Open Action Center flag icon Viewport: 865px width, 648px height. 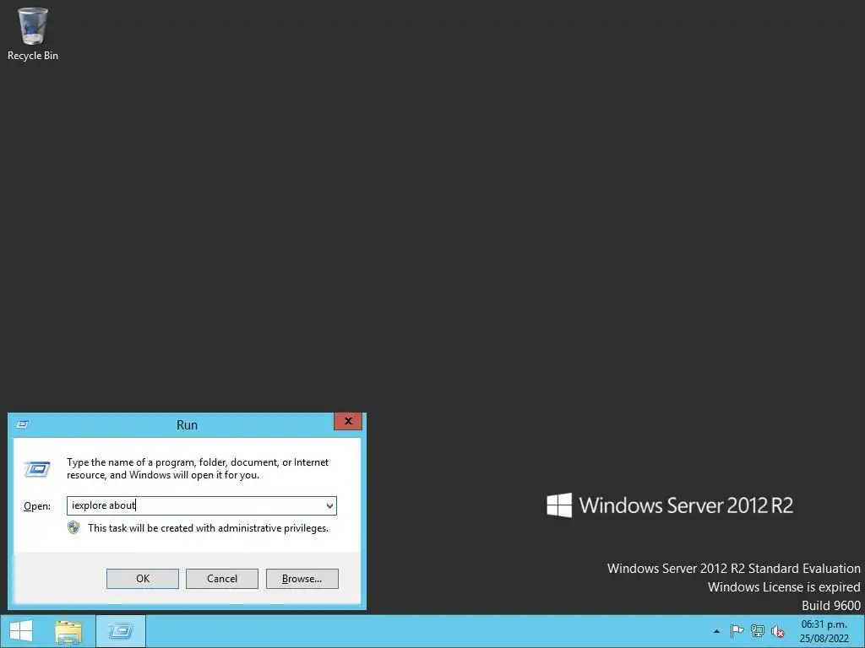point(737,631)
